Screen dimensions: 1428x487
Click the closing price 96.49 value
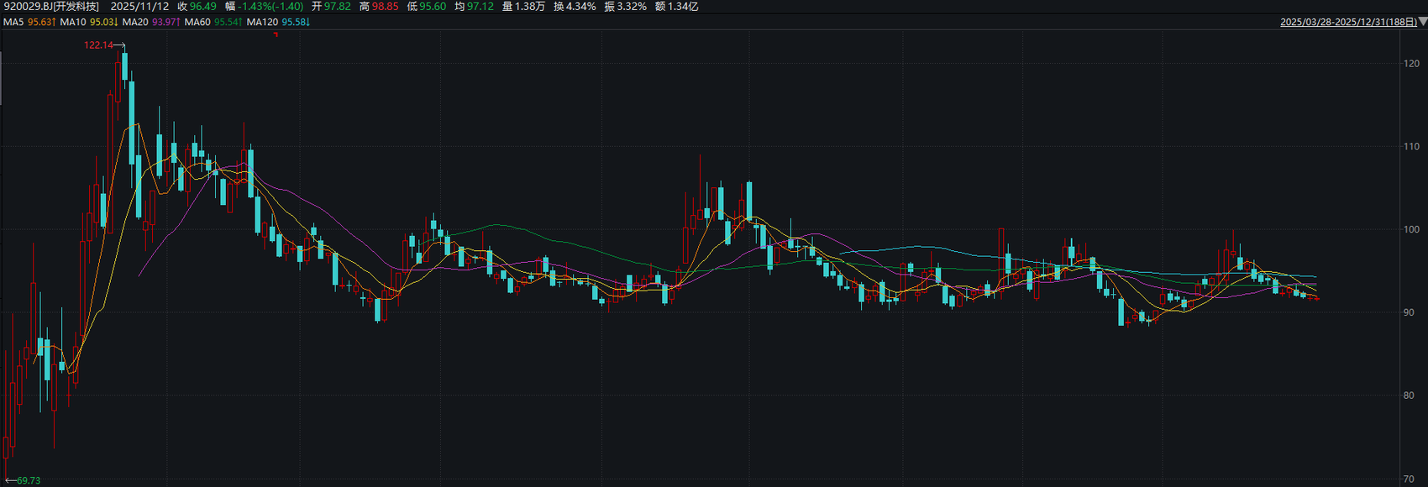click(202, 6)
